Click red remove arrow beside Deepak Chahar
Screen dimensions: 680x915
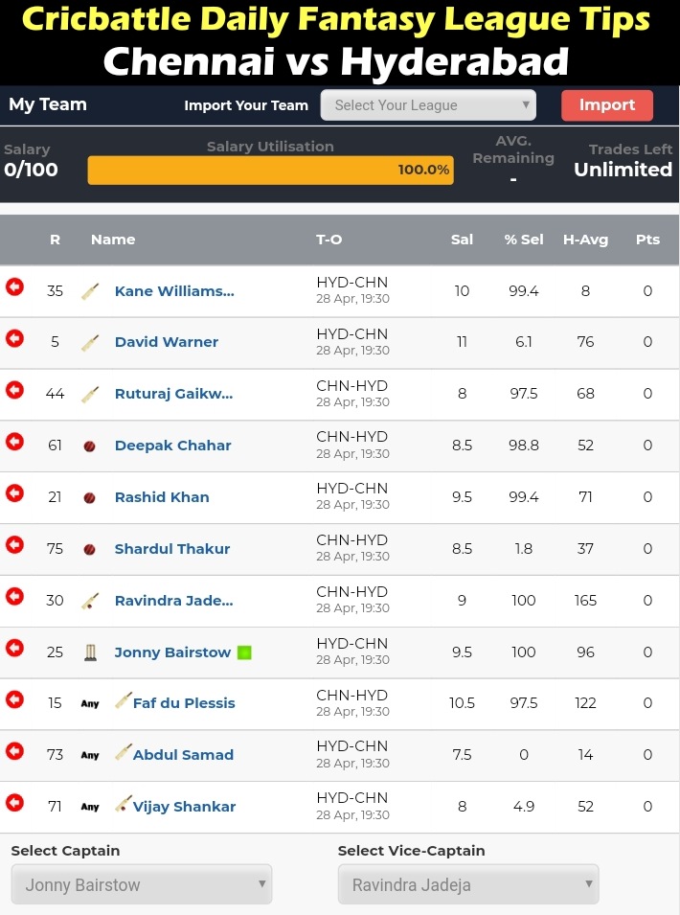(14, 441)
